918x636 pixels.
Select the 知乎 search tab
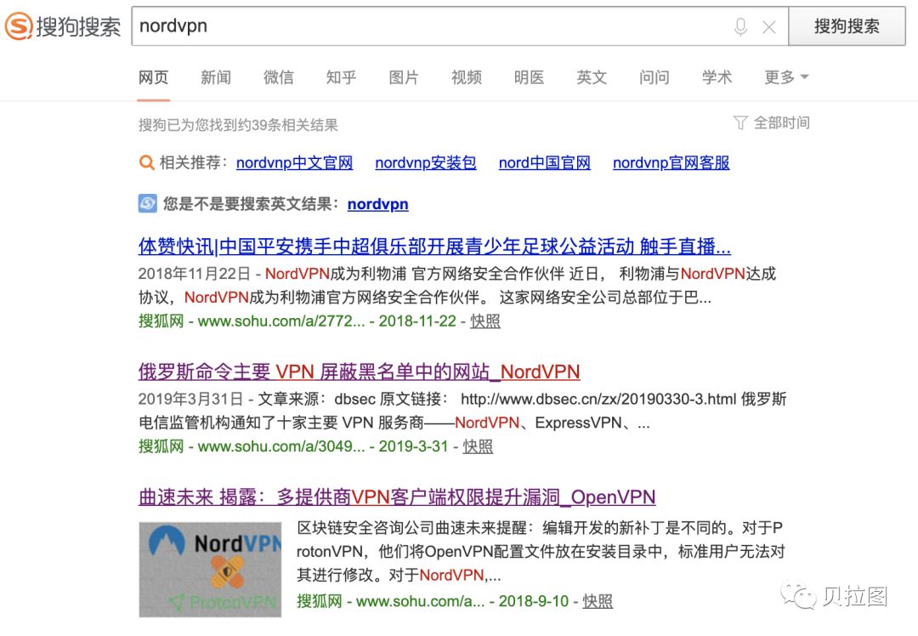coord(341,77)
